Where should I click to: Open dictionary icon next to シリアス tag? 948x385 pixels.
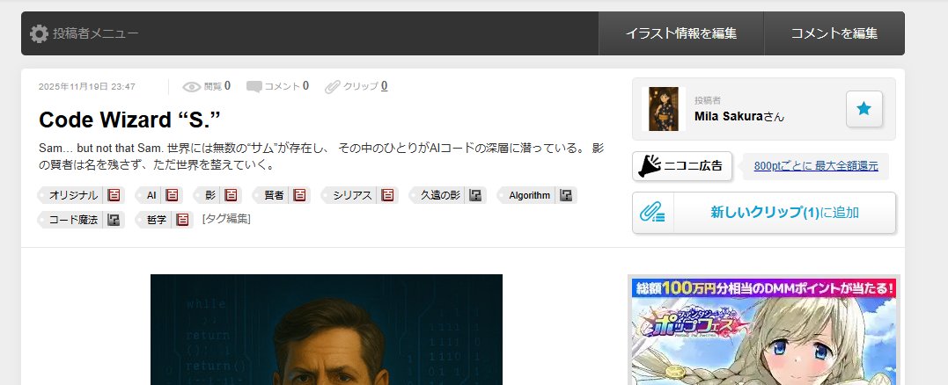pos(387,195)
